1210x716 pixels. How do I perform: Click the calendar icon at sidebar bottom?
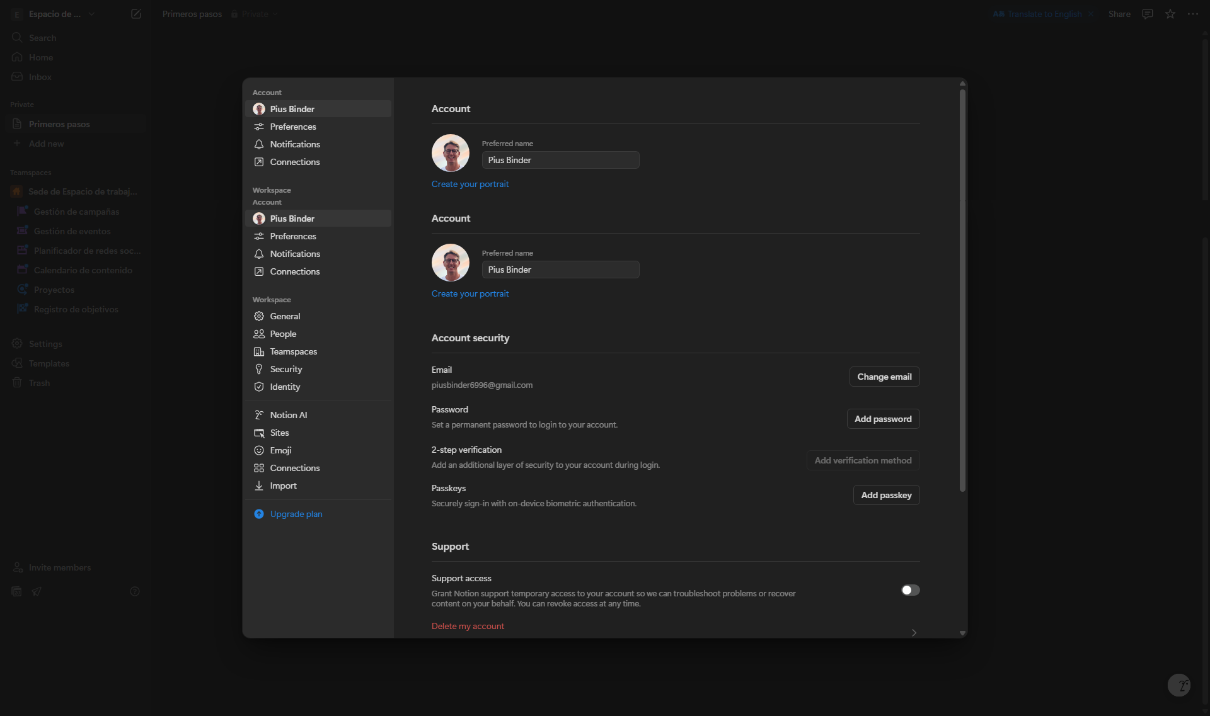(x=17, y=591)
